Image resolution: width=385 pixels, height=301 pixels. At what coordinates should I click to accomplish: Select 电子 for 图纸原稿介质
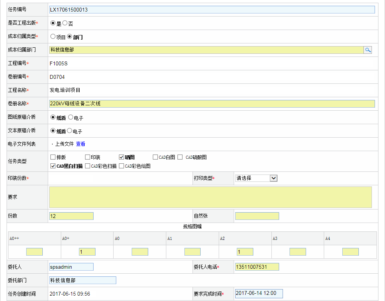tap(70, 117)
